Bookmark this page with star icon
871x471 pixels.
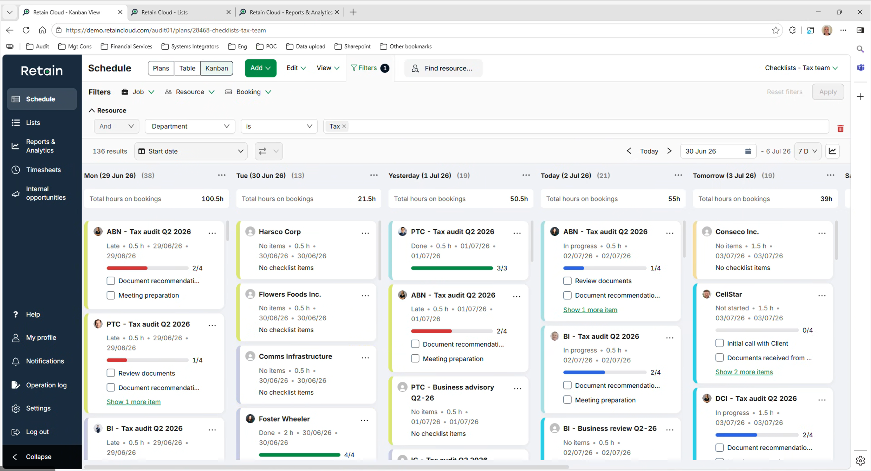[776, 30]
